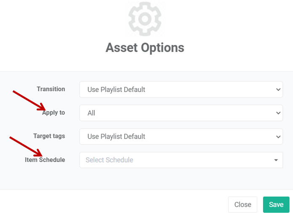This screenshot has height=213, width=293.
Task: Click the 'All' value in Apply to
Action: tap(91, 113)
